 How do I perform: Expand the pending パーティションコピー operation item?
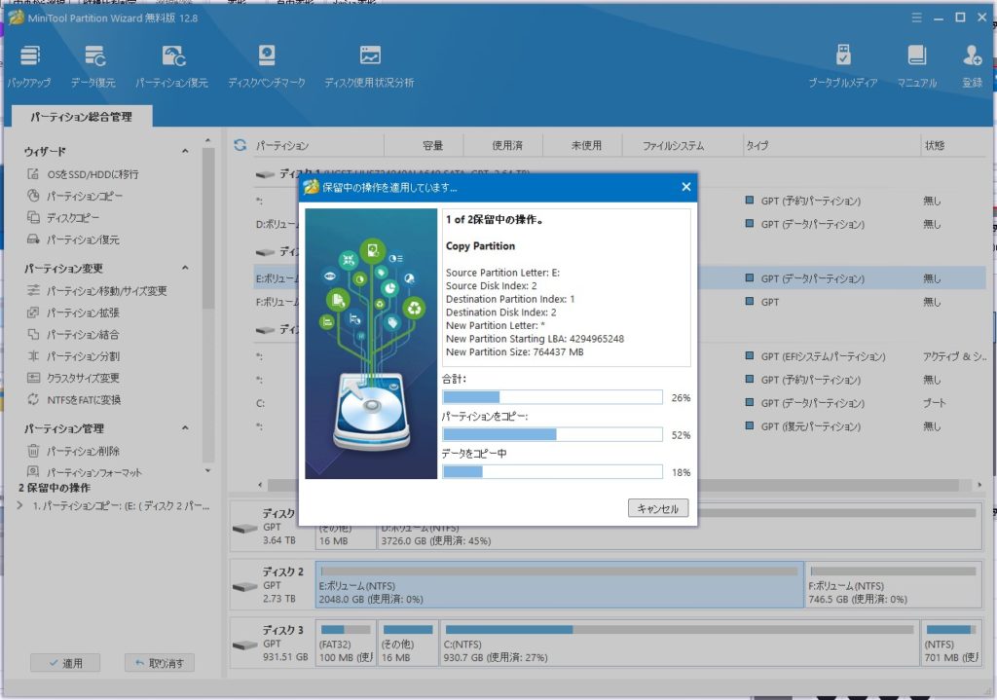pyautogui.click(x=21, y=505)
